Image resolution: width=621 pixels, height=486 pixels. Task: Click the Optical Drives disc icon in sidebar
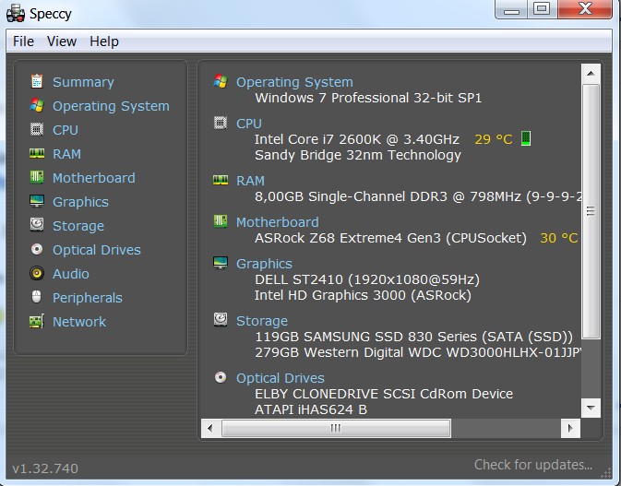click(x=37, y=249)
